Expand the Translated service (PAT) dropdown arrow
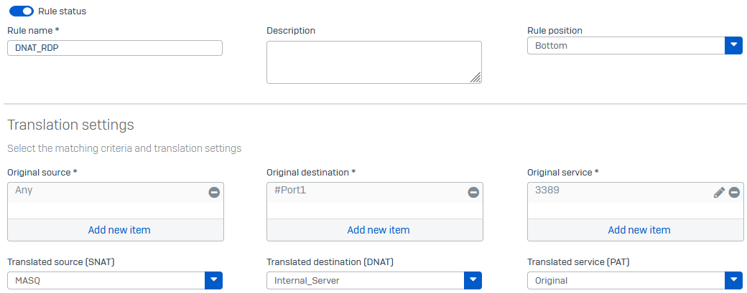The image size is (747, 293). pos(733,281)
